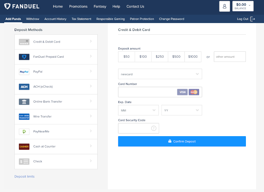Choose the Online Bank Transfer method label
Image resolution: width=264 pixels, height=192 pixels.
click(x=48, y=101)
